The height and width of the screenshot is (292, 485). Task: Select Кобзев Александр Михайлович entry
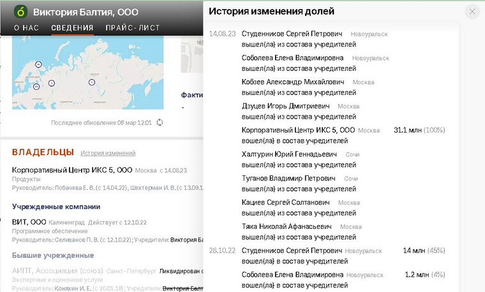coord(293,82)
